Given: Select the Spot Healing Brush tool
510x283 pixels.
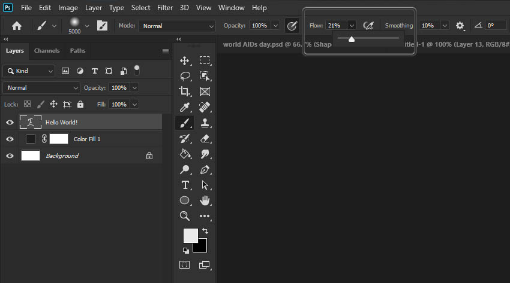Looking at the screenshot, I should pos(205,107).
